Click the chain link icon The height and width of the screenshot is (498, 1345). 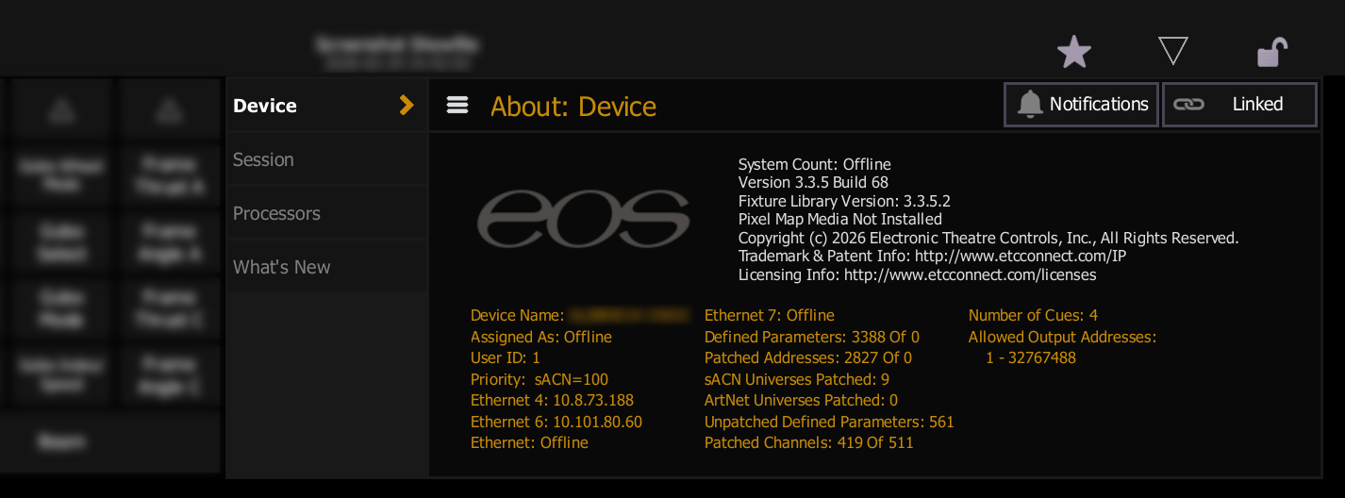(x=1188, y=105)
